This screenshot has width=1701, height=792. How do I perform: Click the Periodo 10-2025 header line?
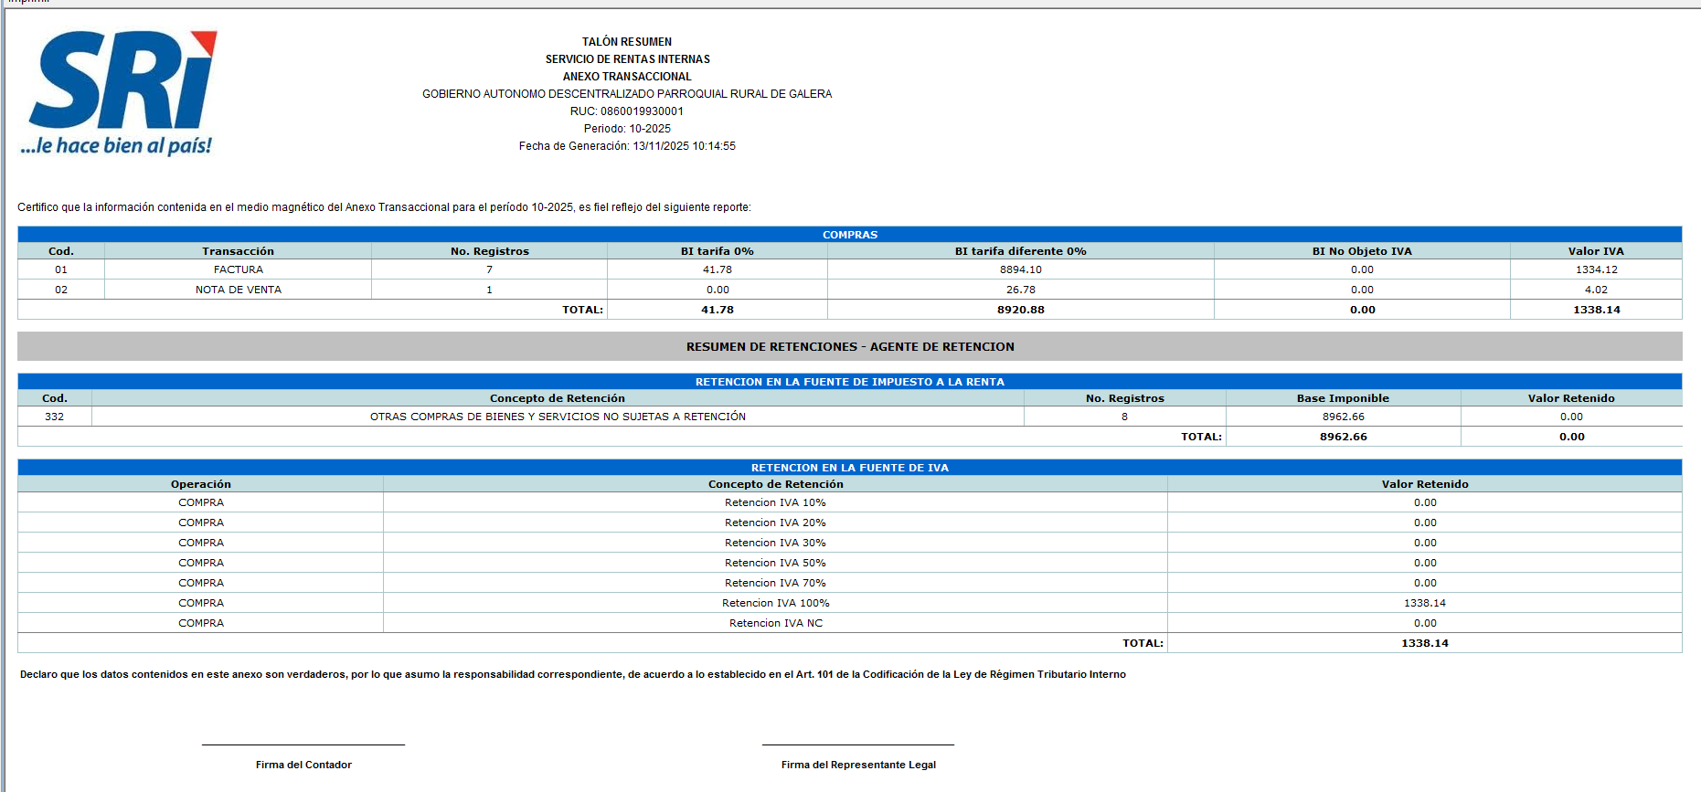tap(627, 129)
